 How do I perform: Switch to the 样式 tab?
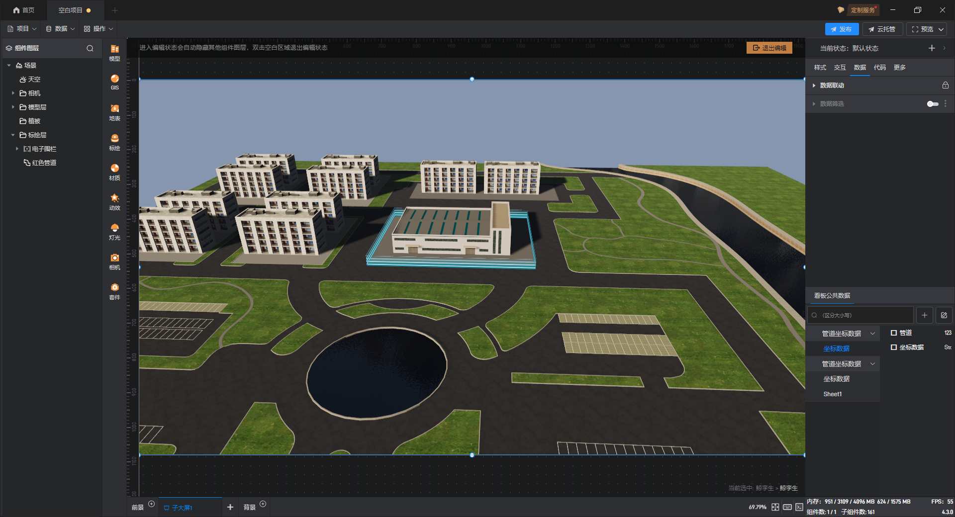point(820,68)
